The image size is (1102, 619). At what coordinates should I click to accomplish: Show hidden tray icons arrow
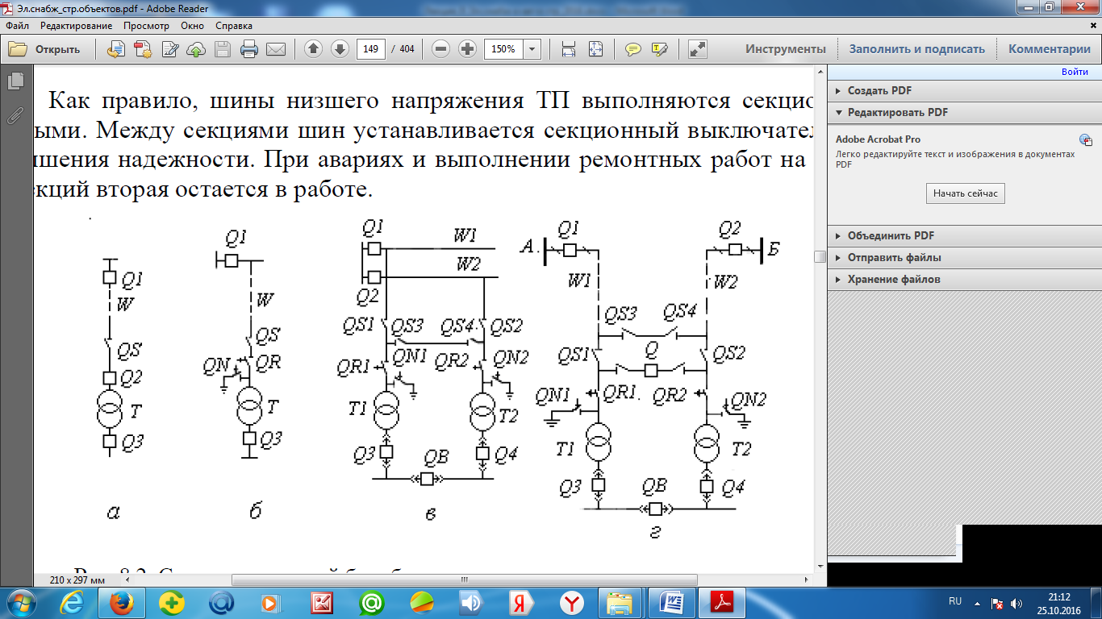979,603
